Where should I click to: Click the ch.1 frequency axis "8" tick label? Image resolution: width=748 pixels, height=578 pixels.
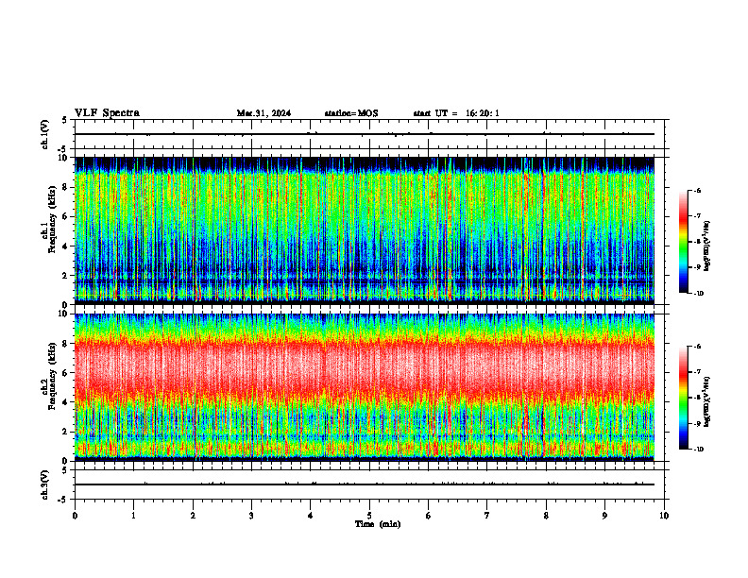[x=66, y=187]
